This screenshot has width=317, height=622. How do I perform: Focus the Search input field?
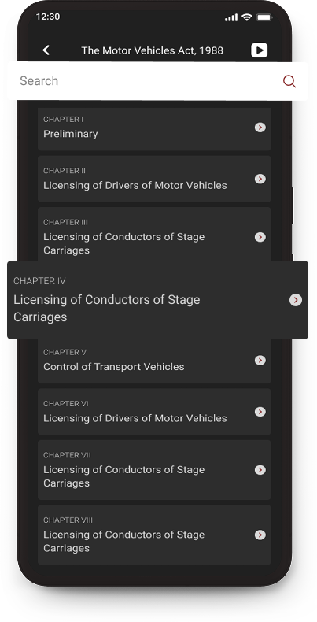[x=157, y=81]
